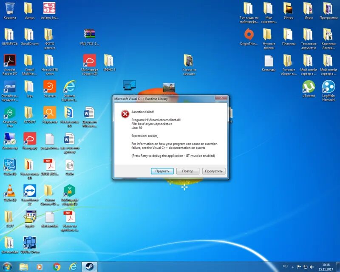Select the Игры folder
This screenshot has height=272, width=340.
click(309, 11)
